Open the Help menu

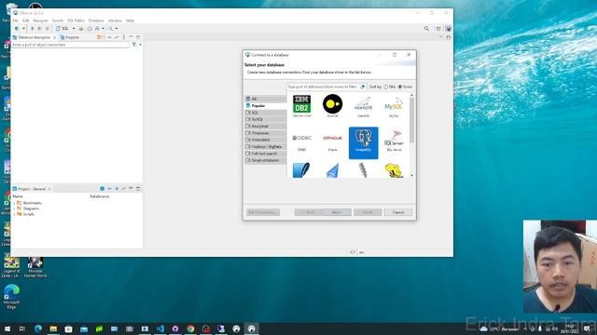[130, 20]
